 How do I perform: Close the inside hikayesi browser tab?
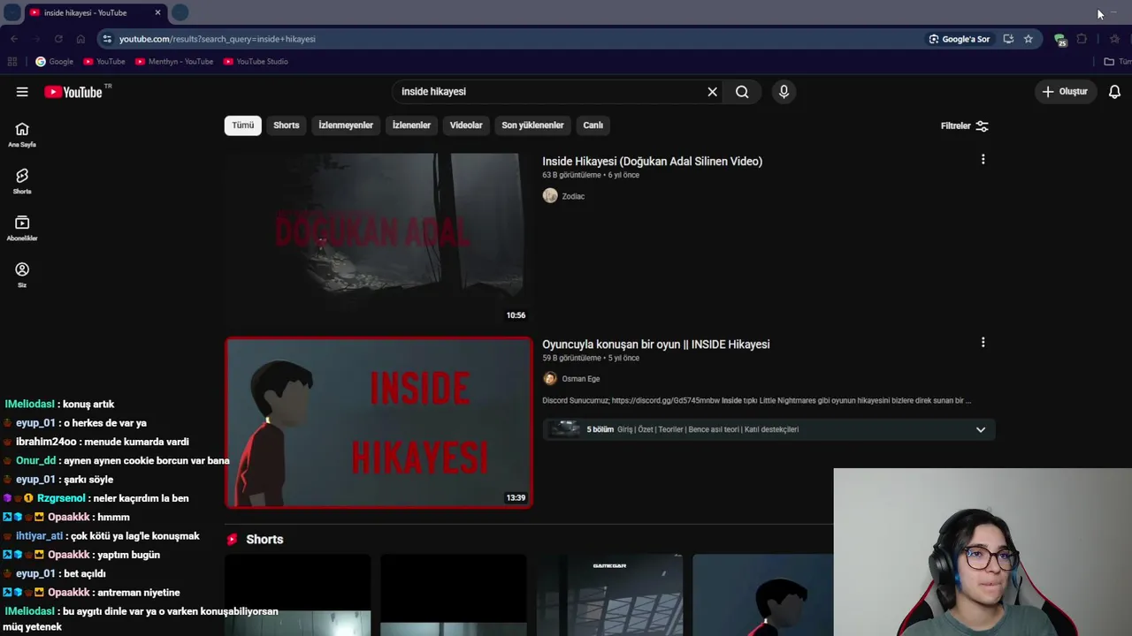tap(157, 12)
